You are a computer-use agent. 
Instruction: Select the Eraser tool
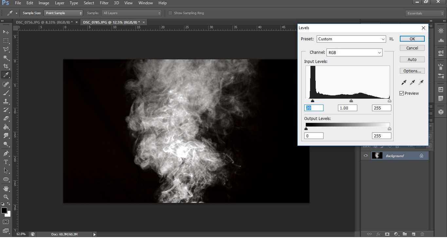[x=6, y=118]
